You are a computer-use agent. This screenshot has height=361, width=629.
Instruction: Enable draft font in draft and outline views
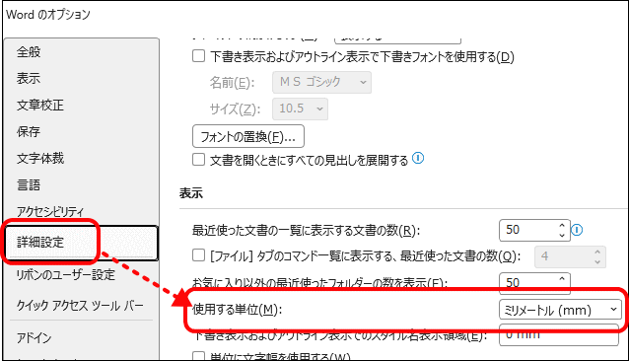[x=198, y=56]
